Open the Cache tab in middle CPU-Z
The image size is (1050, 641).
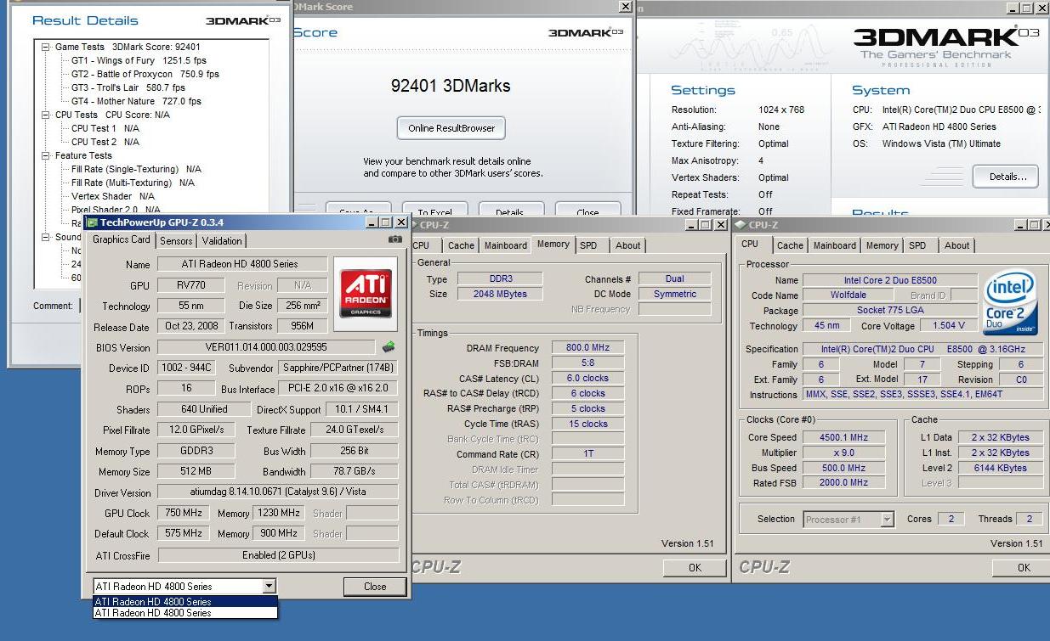pos(461,245)
